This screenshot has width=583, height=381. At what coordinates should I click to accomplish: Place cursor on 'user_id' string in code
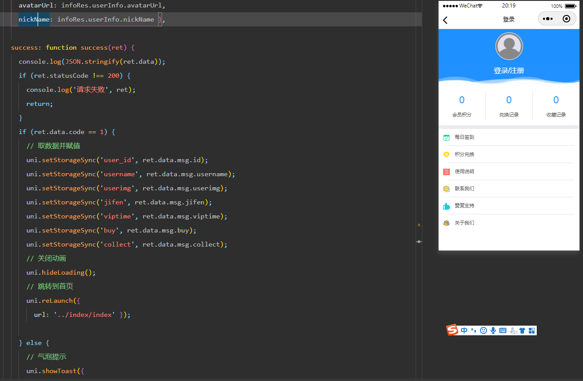118,160
